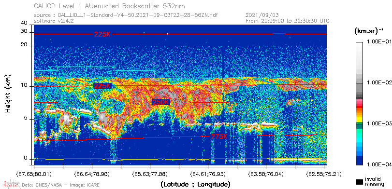This screenshot has height=189, width=392.
Task: Click the date 2021/09/03
Action: (262, 15)
